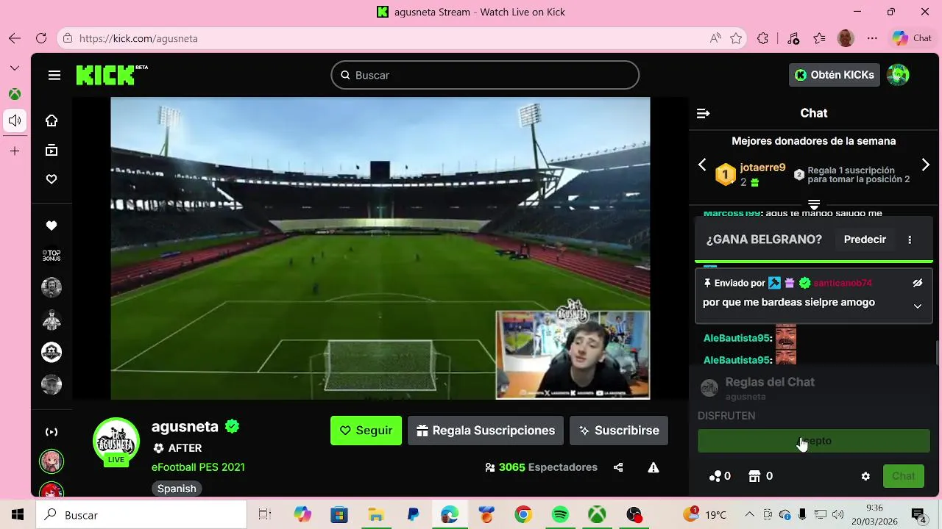This screenshot has width=942, height=529.
Task: Click Predecir on the Belgrano prediction
Action: [865, 240]
